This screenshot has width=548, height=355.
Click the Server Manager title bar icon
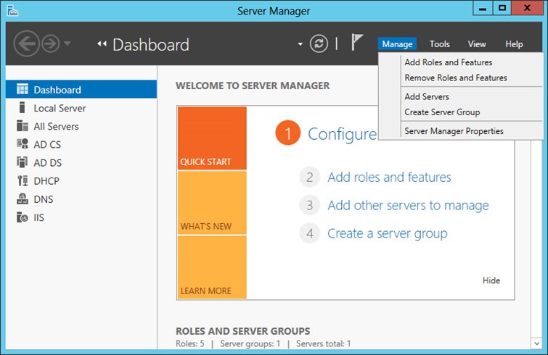click(12, 11)
